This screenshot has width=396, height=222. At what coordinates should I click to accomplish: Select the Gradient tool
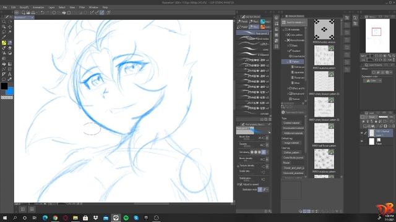10,64
